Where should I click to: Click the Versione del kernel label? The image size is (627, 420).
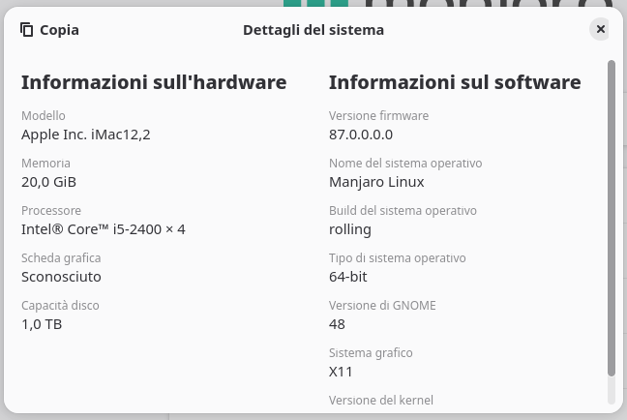(x=381, y=400)
